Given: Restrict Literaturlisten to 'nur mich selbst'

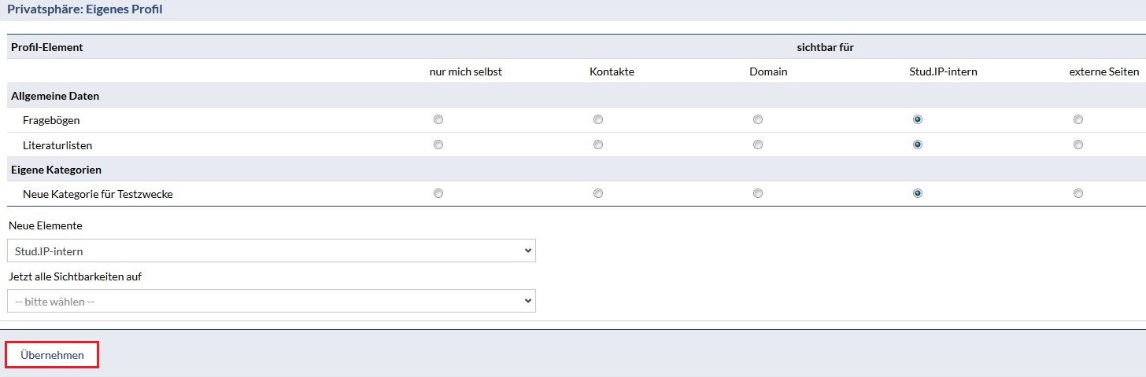Looking at the screenshot, I should point(438,145).
